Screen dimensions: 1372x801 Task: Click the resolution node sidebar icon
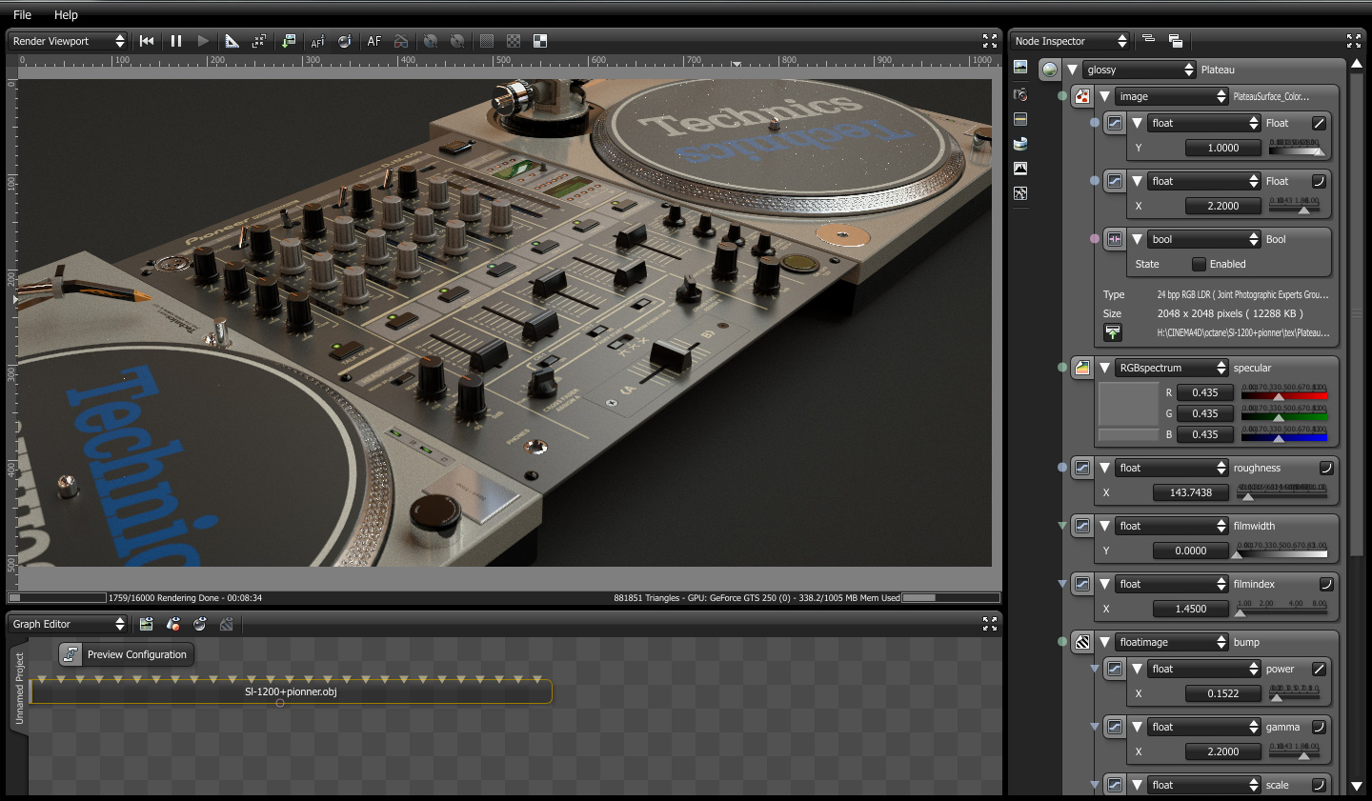click(1020, 119)
